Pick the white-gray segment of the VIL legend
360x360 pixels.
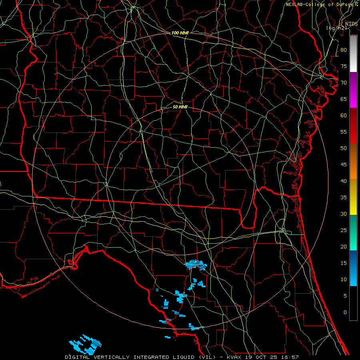[353, 54]
